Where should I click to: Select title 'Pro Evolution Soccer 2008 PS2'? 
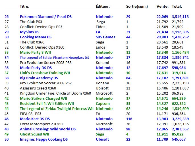[46, 83]
